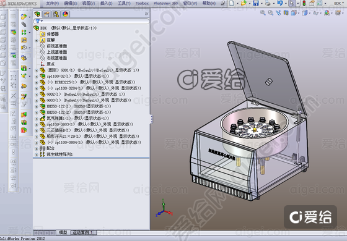Select the 传感器 folder
The image size is (347, 241).
53,34
